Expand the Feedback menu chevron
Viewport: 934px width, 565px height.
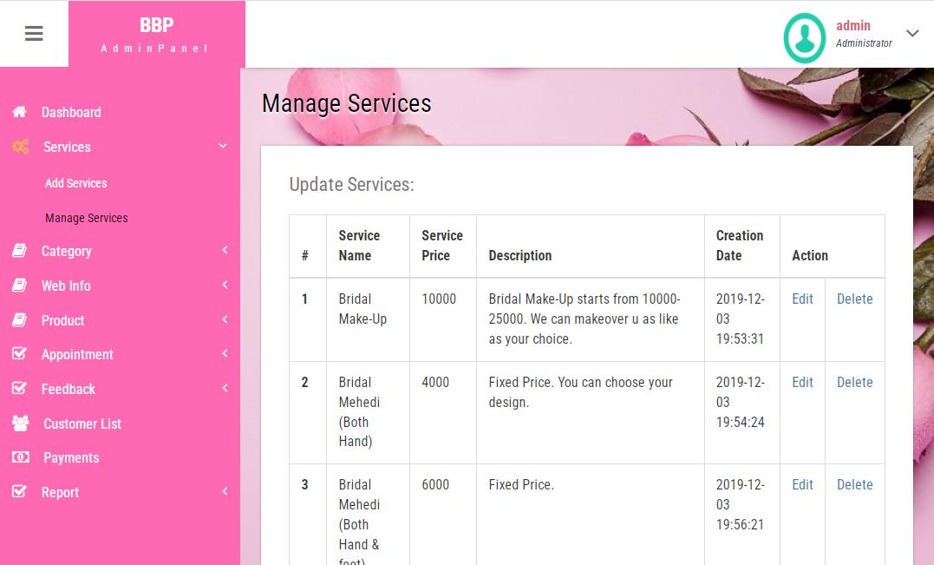click(x=225, y=389)
